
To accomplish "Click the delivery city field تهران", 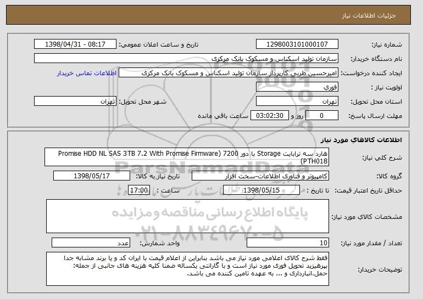I will [75, 101].
